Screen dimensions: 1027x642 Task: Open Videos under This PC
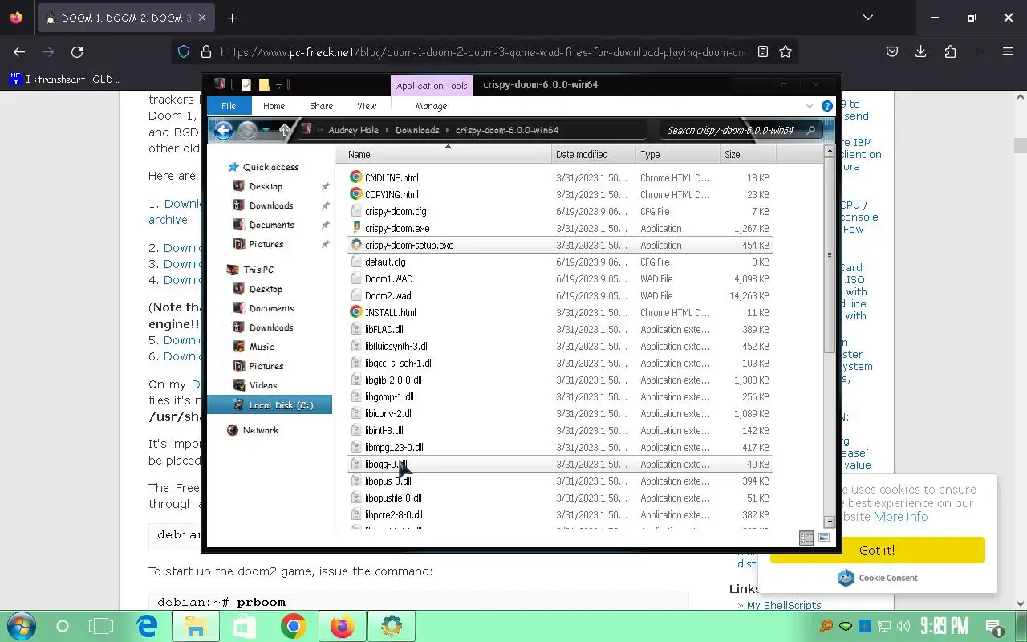(x=263, y=385)
